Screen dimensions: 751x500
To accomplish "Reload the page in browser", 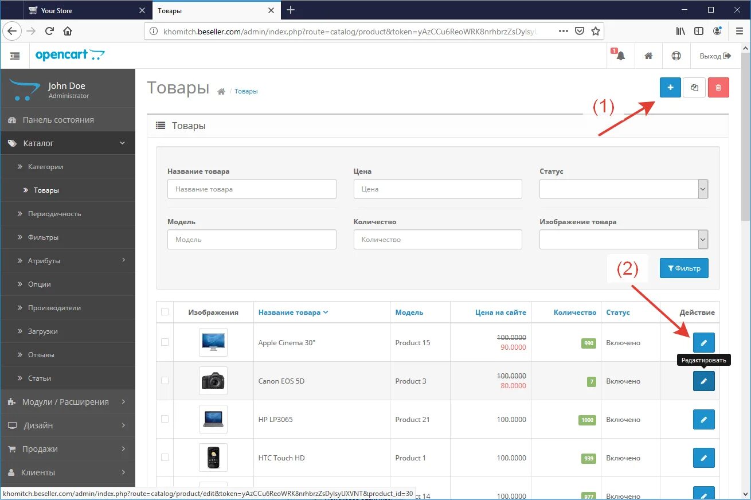I will [49, 31].
